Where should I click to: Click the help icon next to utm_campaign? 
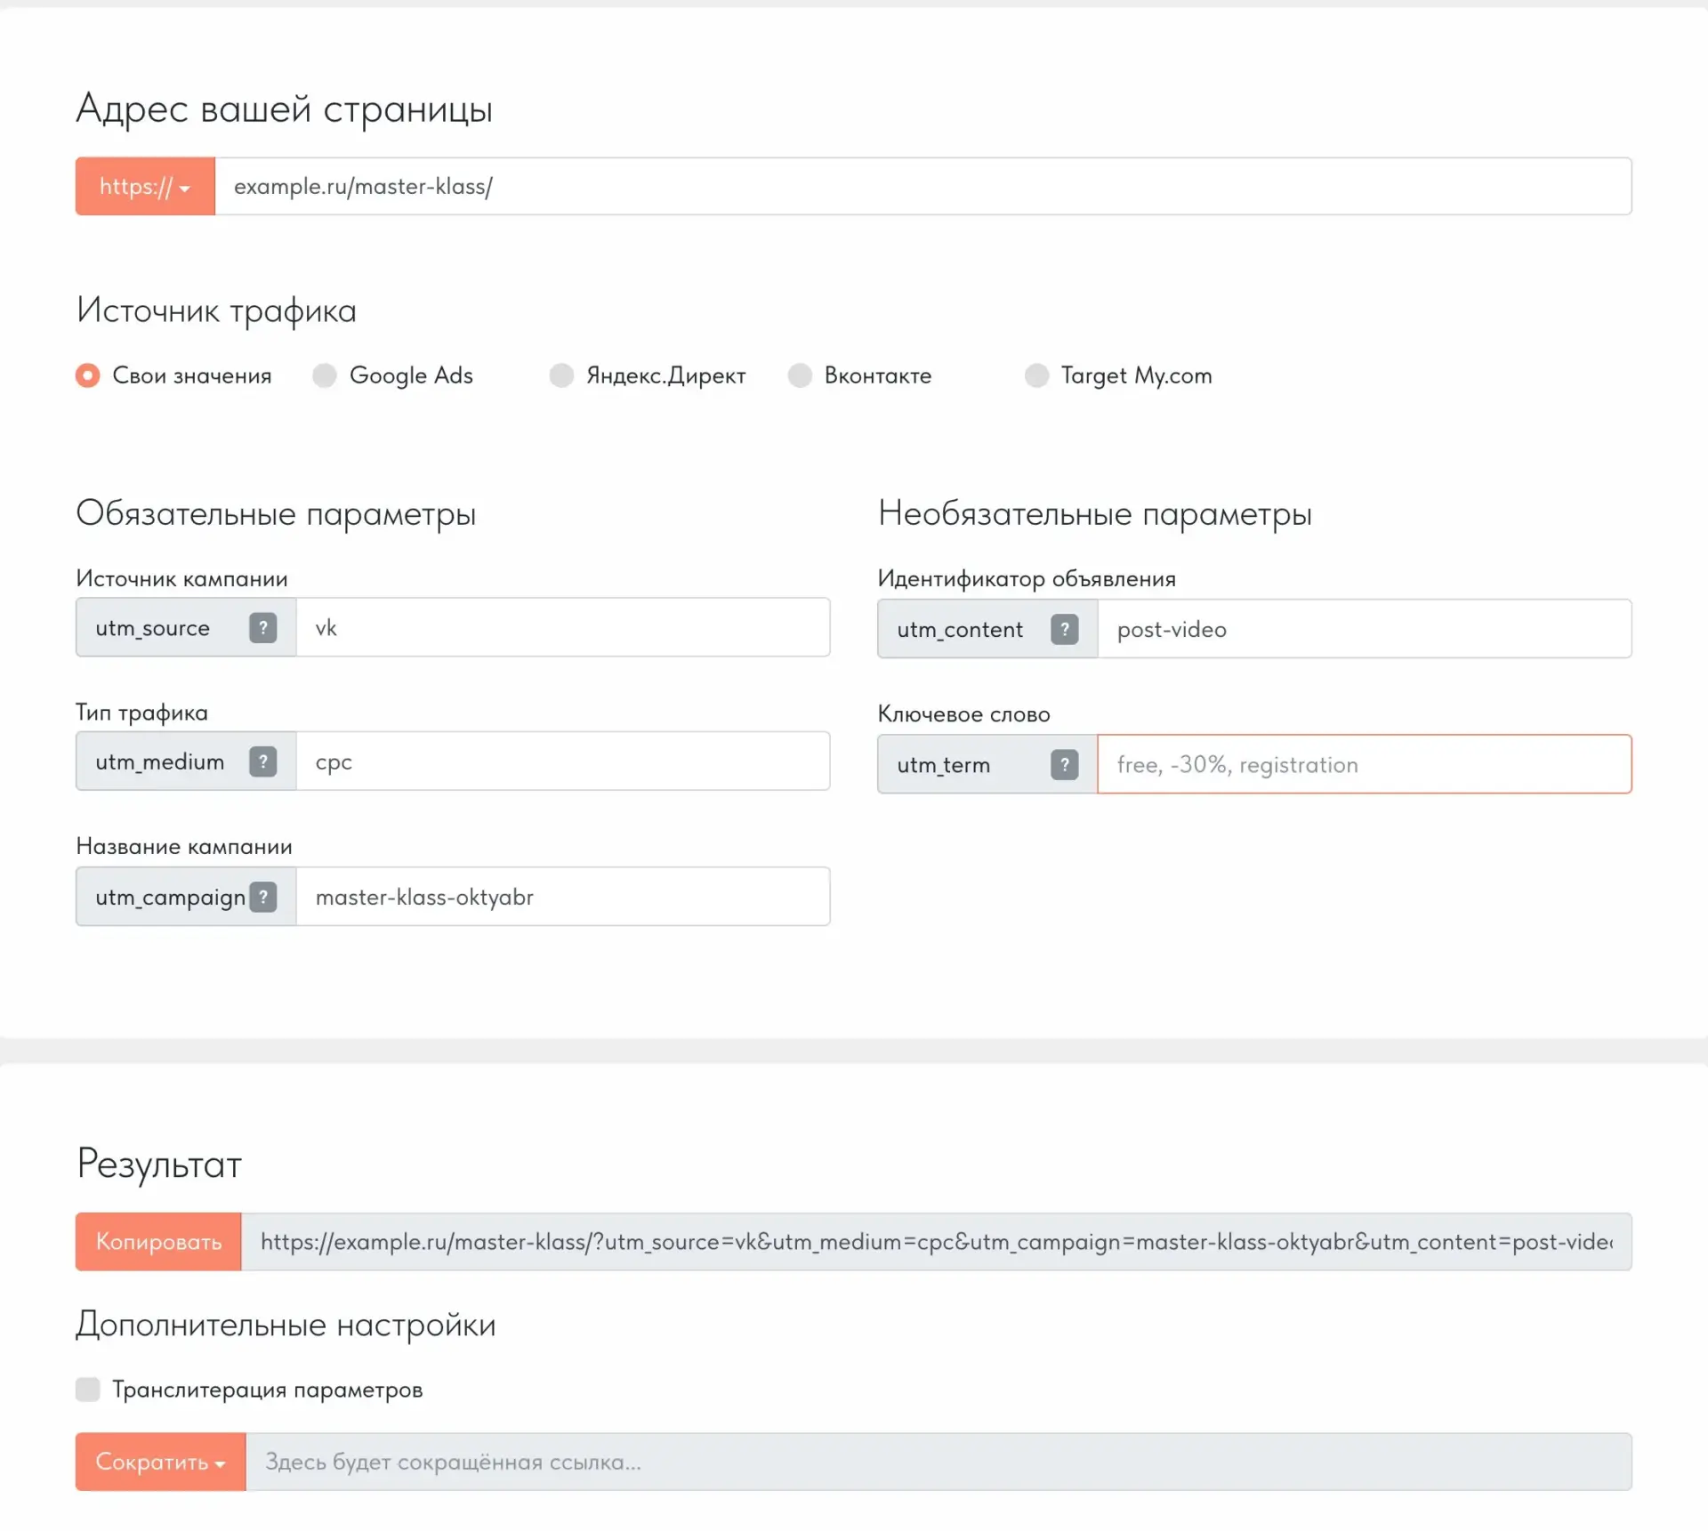point(262,897)
